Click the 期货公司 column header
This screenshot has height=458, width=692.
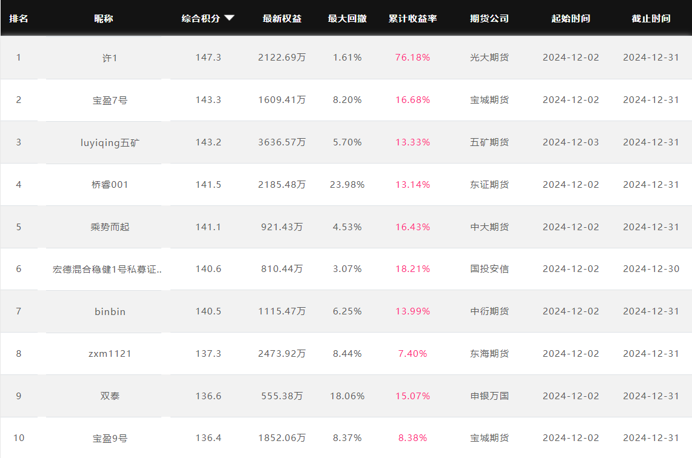click(x=489, y=19)
